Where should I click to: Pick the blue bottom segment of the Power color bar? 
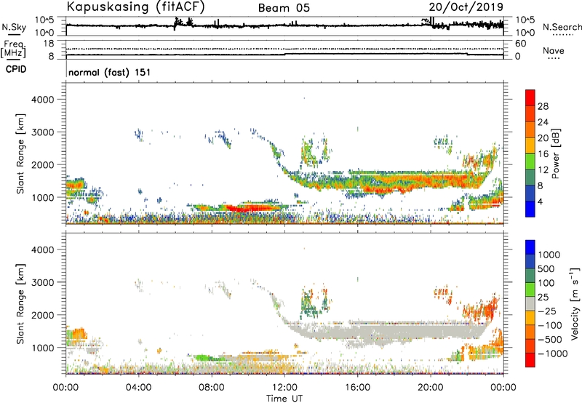530,209
